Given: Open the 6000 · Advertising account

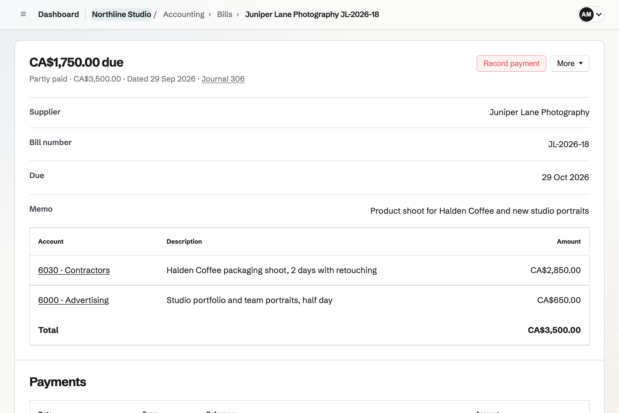Looking at the screenshot, I should point(74,300).
